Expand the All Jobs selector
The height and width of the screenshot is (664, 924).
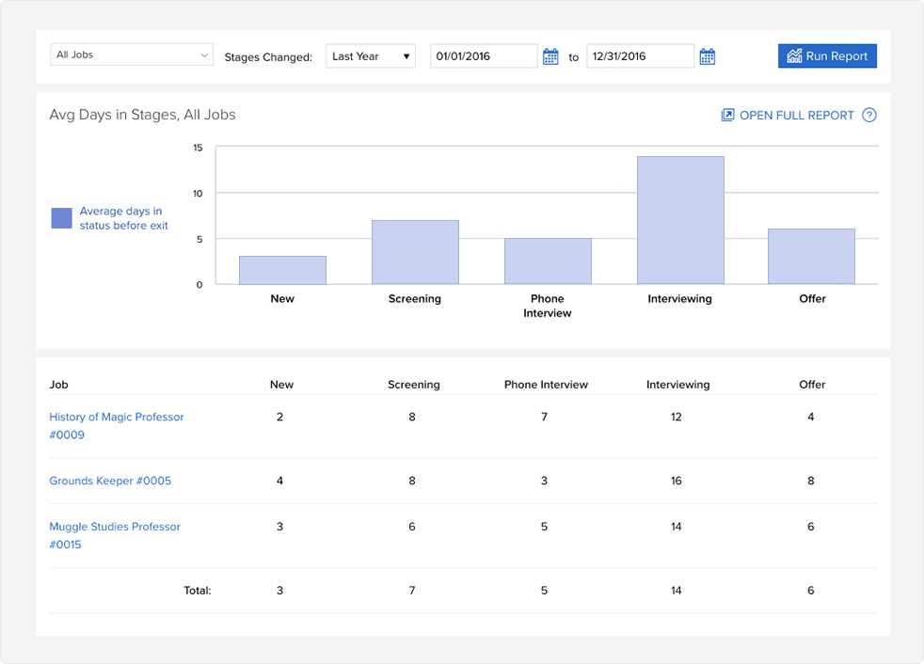tap(132, 55)
